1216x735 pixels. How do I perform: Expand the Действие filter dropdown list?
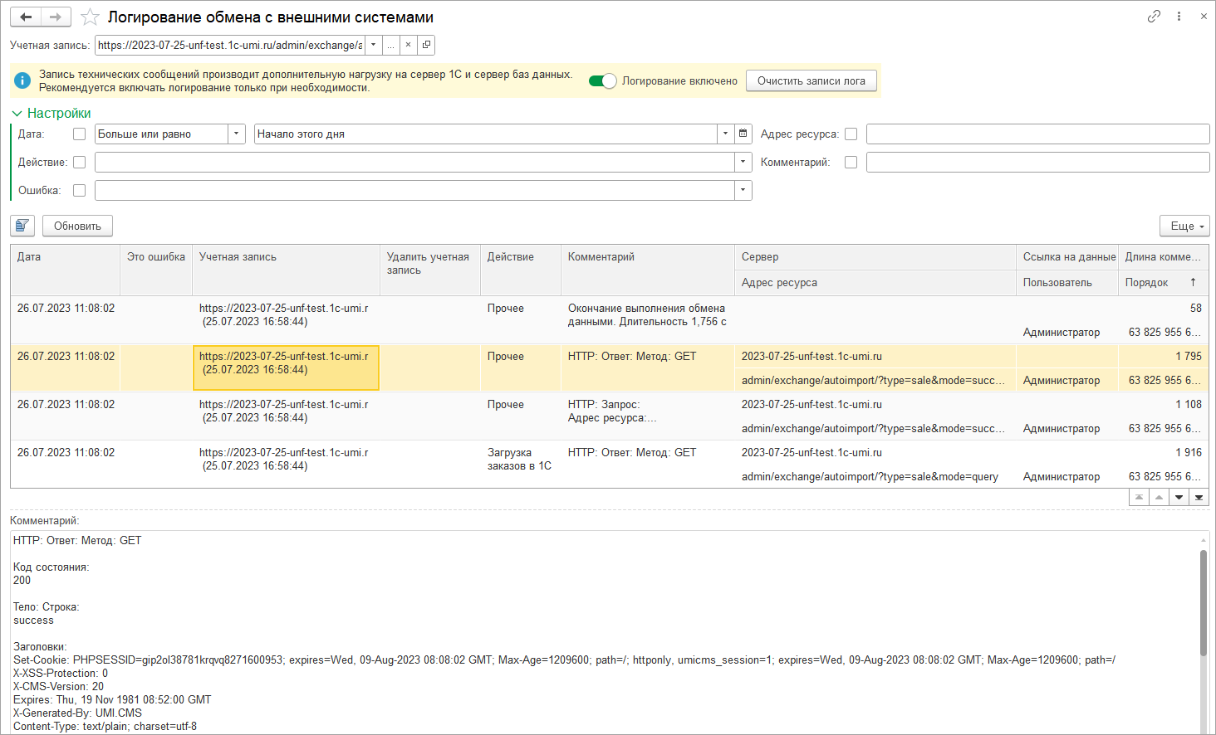click(x=743, y=163)
